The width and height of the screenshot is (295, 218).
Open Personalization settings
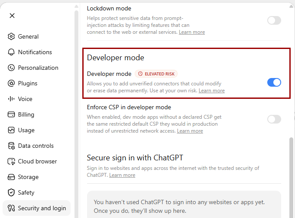[37, 68]
